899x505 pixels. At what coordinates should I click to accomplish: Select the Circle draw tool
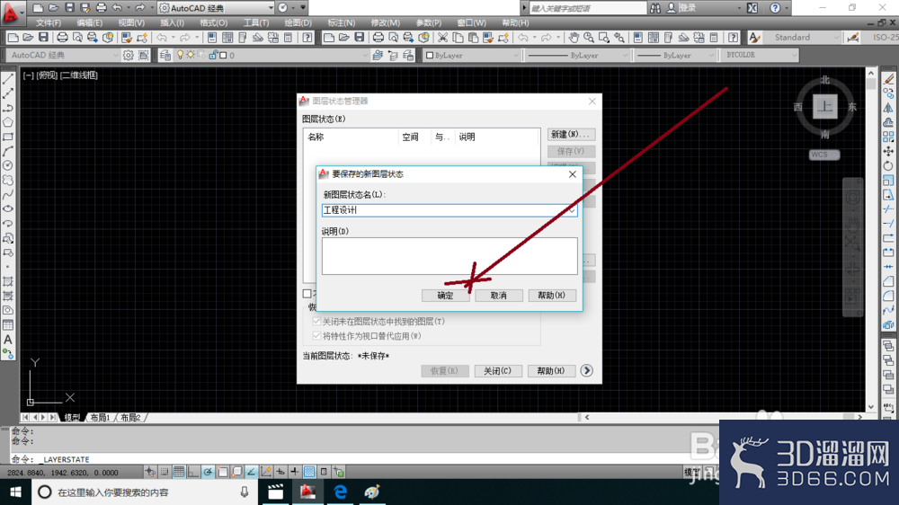[8, 165]
